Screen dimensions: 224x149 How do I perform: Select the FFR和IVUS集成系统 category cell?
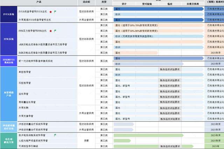coord(9,61)
